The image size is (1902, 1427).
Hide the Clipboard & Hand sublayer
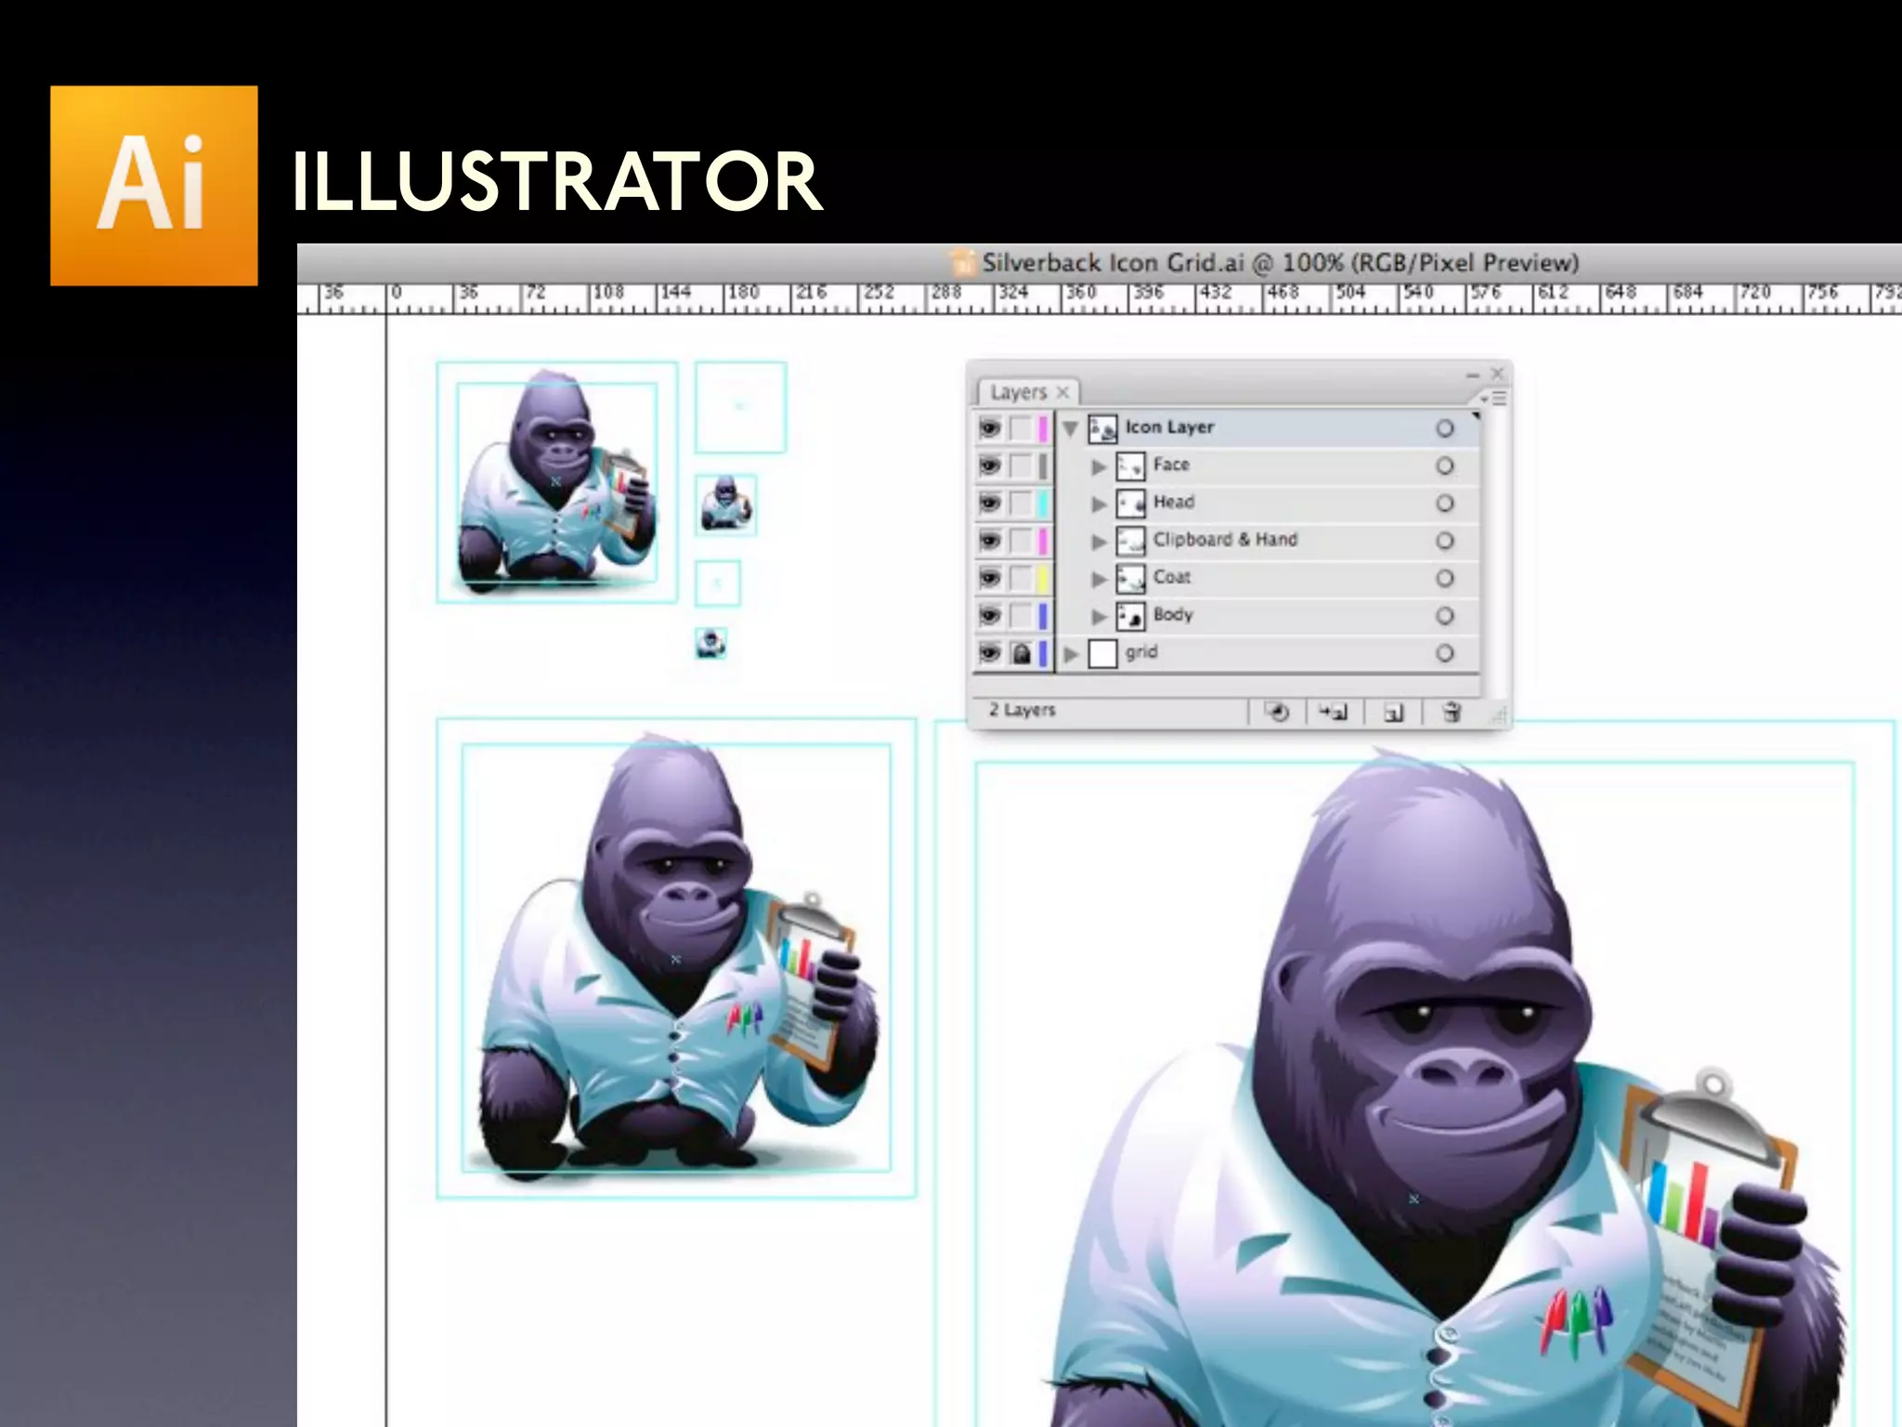tap(990, 541)
